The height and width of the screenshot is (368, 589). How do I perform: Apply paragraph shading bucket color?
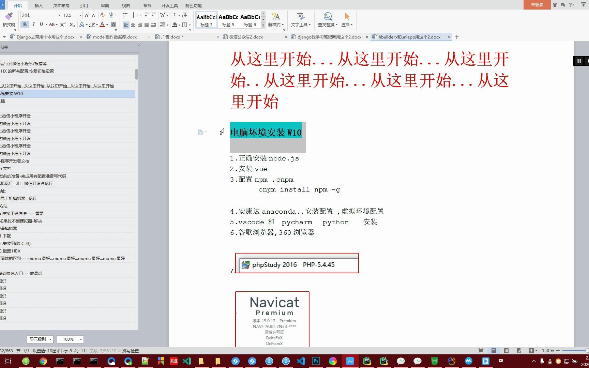[x=175, y=25]
